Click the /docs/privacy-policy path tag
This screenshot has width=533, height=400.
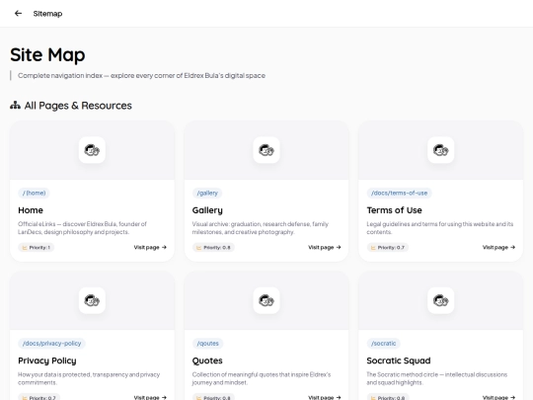pos(51,343)
